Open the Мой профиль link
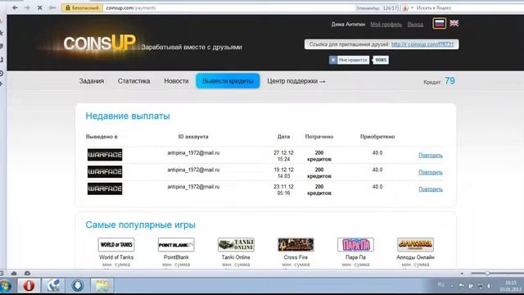The height and width of the screenshot is (295, 524). (386, 24)
